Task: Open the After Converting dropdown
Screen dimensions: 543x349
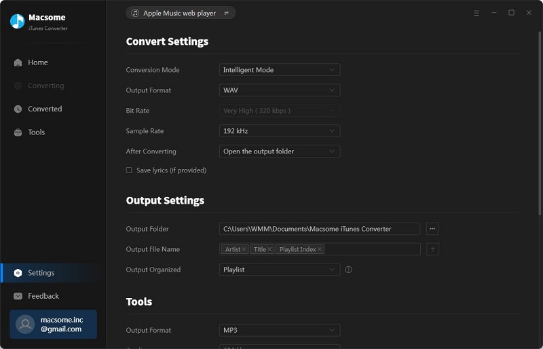Action: click(x=280, y=151)
